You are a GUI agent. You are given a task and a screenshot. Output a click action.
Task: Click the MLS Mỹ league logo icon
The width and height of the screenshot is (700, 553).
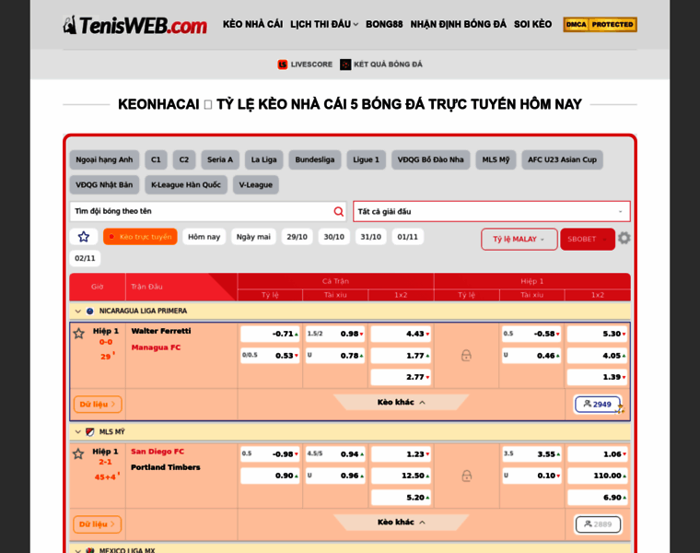tap(89, 432)
